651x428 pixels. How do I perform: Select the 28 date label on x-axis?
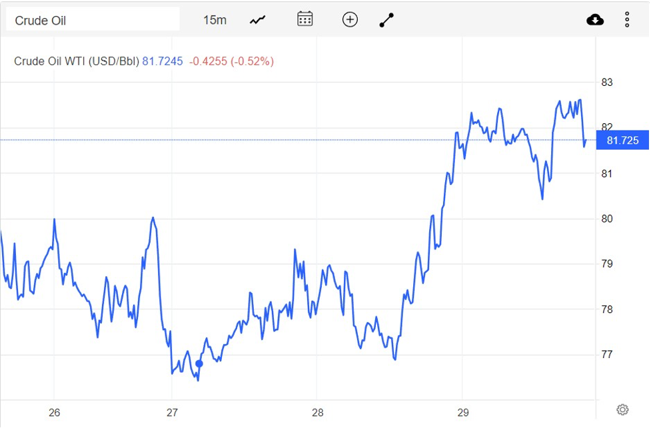pyautogui.click(x=317, y=411)
